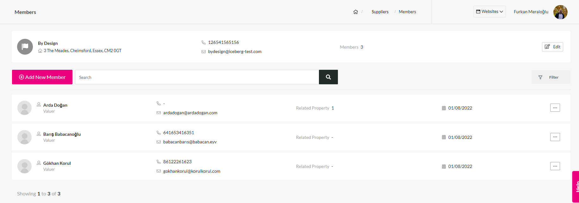Click the bydesign@iceberg-test.com email address
The width and height of the screenshot is (579, 203).
coord(235,51)
